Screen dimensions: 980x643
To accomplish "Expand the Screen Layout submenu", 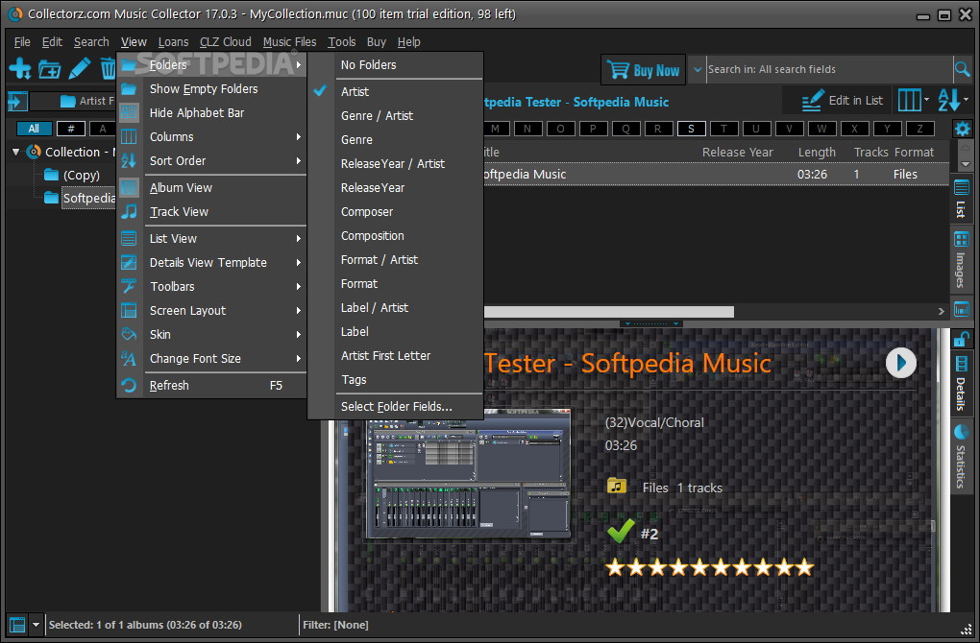I will click(x=212, y=311).
